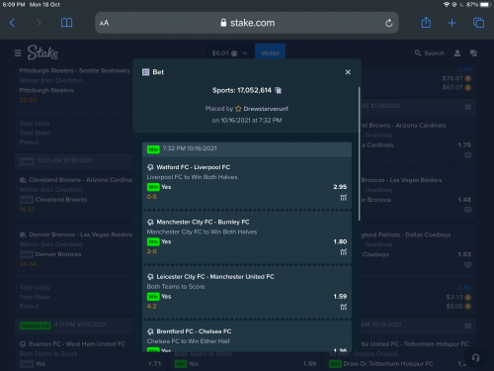The width and height of the screenshot is (494, 371).
Task: Click the $76.97 stake amount
Action: pyautogui.click(x=453, y=78)
